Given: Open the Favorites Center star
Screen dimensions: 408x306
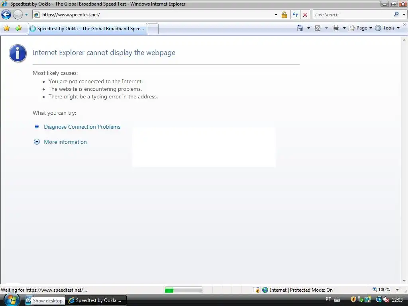Looking at the screenshot, I should click(7, 28).
